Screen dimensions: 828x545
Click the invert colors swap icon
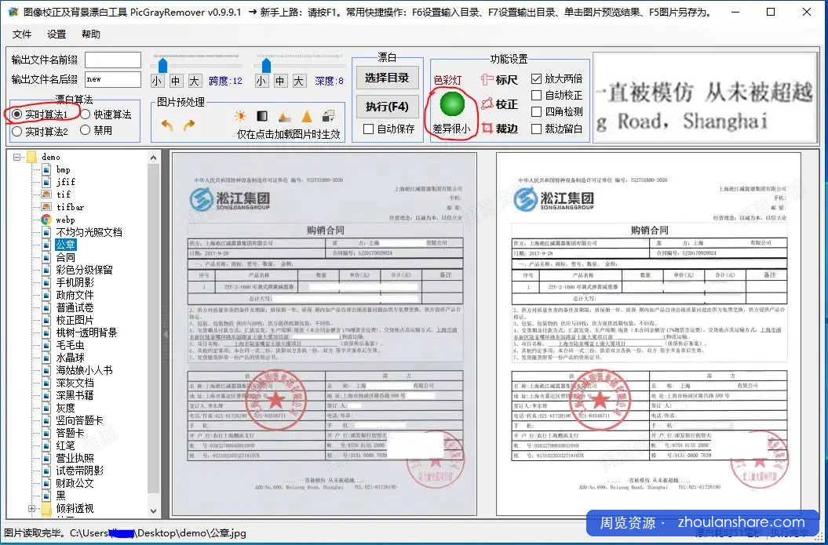click(329, 116)
